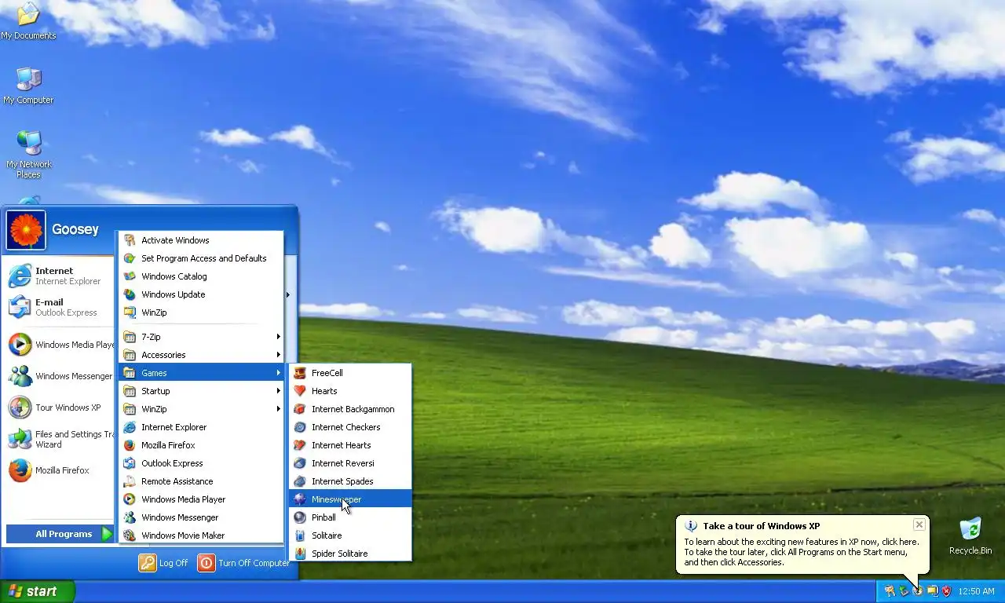Start Internet Checkers game

pos(350,427)
